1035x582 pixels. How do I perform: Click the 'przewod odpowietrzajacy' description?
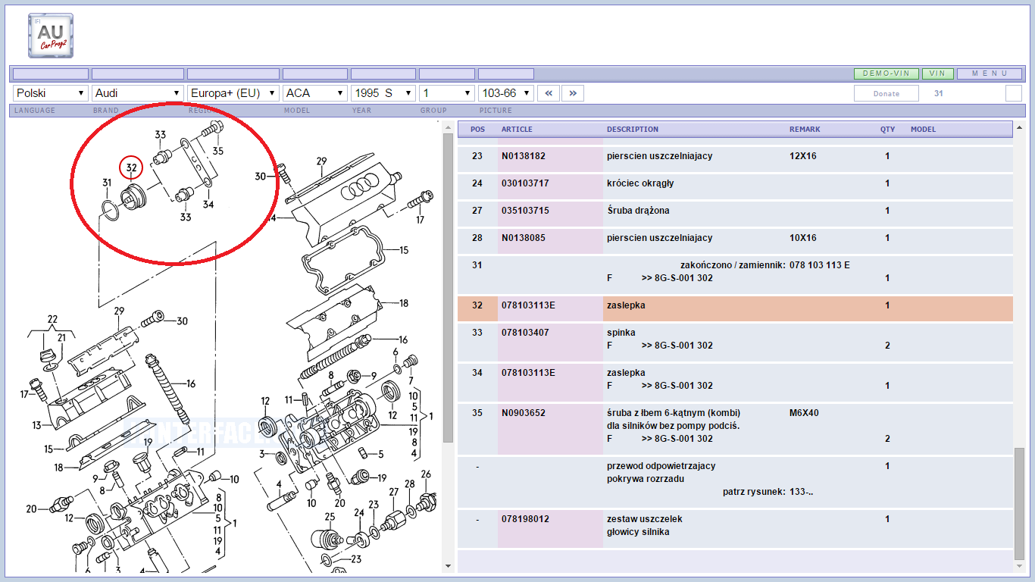pos(661,466)
